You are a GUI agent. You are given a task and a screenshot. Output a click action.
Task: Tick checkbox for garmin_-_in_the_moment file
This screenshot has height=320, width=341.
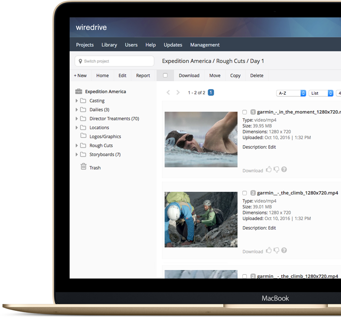[245, 112]
